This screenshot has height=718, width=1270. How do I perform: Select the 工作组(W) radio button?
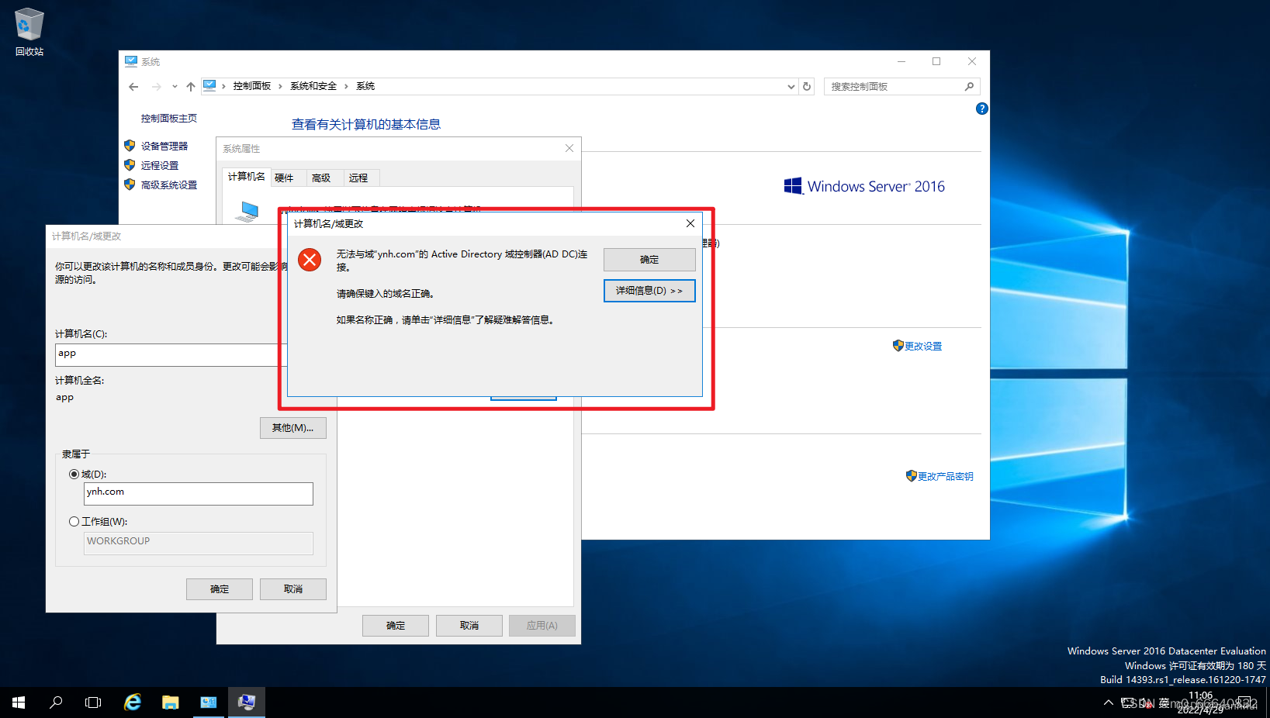coord(74,522)
